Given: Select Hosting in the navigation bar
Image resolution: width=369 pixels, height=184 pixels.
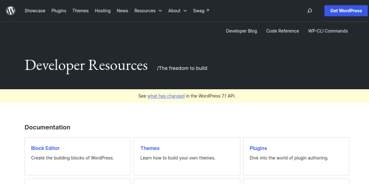Looking at the screenshot, I should click(102, 11).
